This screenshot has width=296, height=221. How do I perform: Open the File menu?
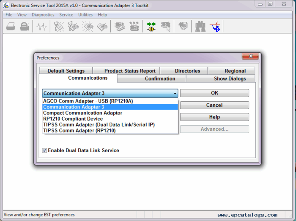[x=9, y=15]
